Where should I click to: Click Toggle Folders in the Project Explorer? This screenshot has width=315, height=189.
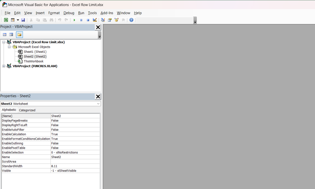[19, 34]
